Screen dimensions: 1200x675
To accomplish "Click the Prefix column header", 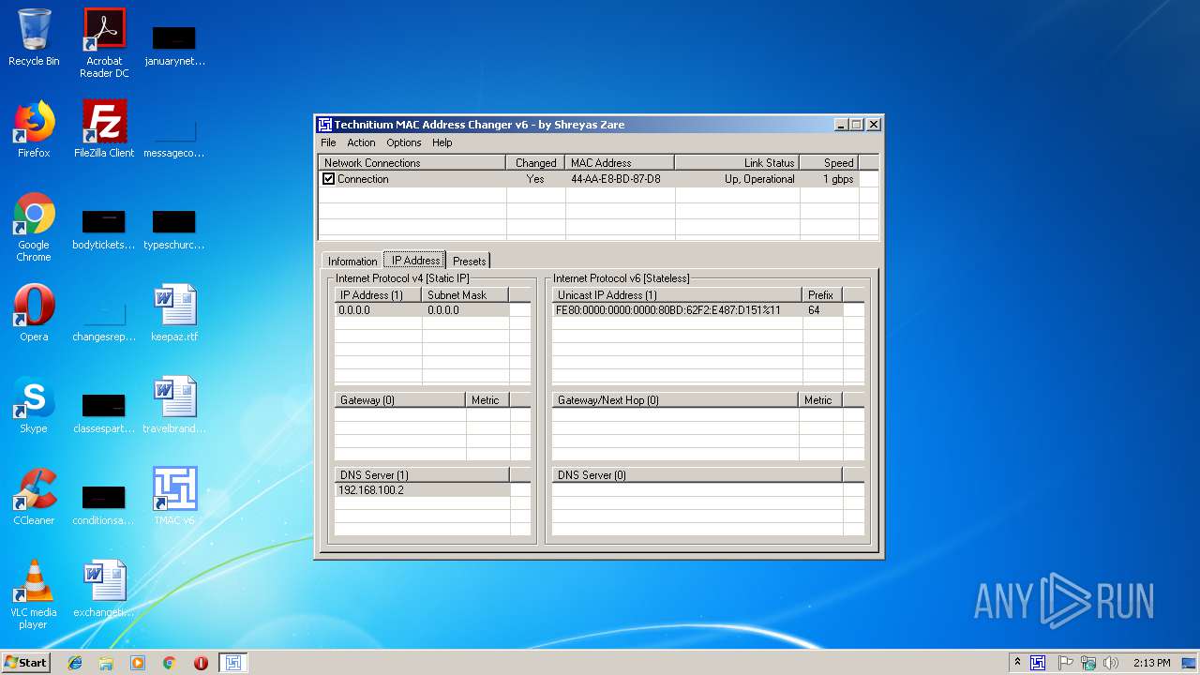I will 821,294.
